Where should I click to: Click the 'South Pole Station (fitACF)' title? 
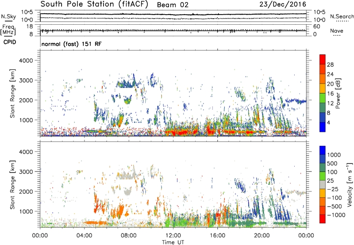[x=94, y=4]
